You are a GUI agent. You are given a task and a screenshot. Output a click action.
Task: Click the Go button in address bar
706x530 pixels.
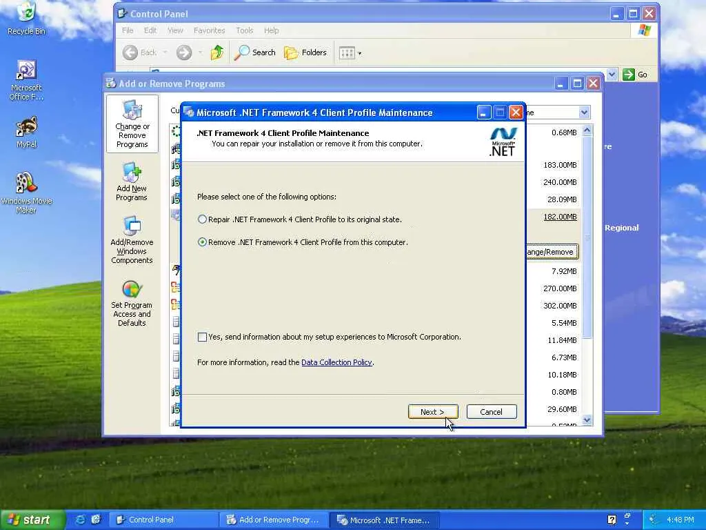click(635, 75)
